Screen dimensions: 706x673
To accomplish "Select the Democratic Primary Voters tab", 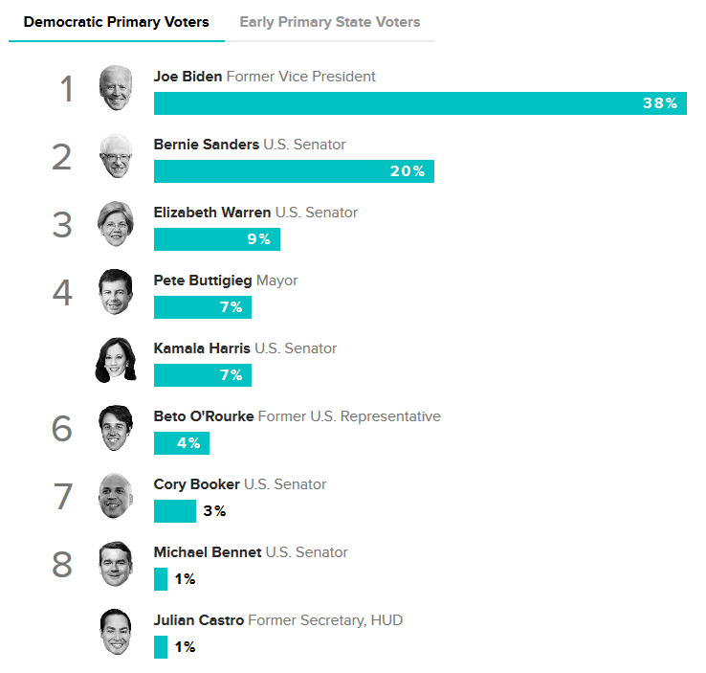I will [116, 22].
